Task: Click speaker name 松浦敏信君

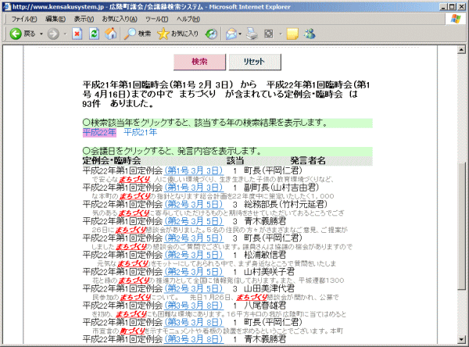Action: tap(265, 255)
